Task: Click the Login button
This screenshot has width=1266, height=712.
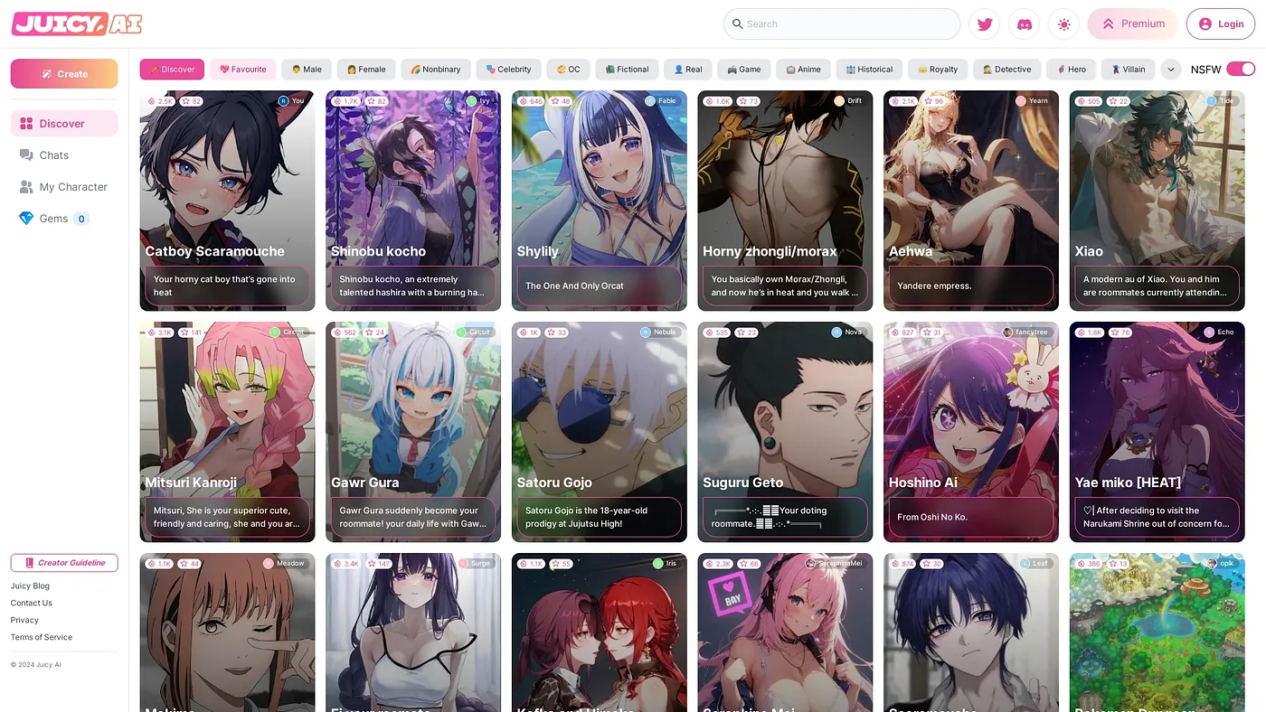Action: [1221, 24]
